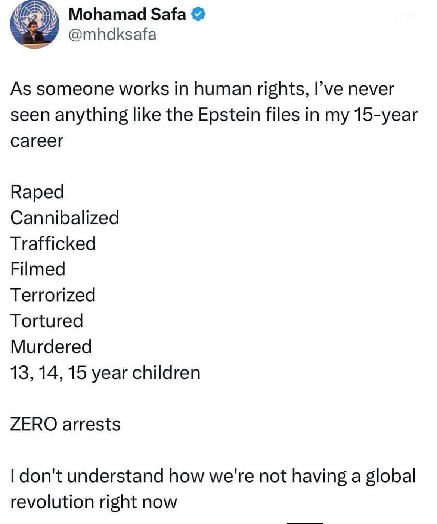Click the word "Cannibalized"
The height and width of the screenshot is (524, 437).
pos(65,218)
